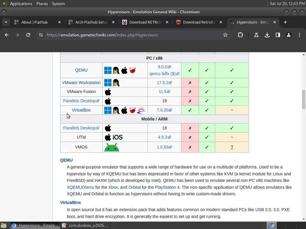Open the VirtualBox link in the table

pyautogui.click(x=81, y=110)
